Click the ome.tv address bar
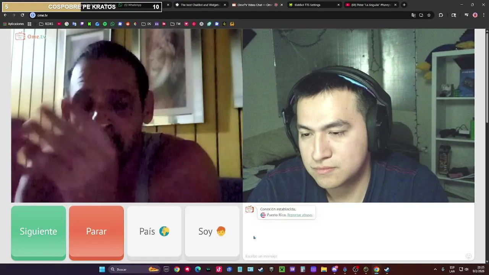The width and height of the screenshot is (489, 275). [x=218, y=15]
